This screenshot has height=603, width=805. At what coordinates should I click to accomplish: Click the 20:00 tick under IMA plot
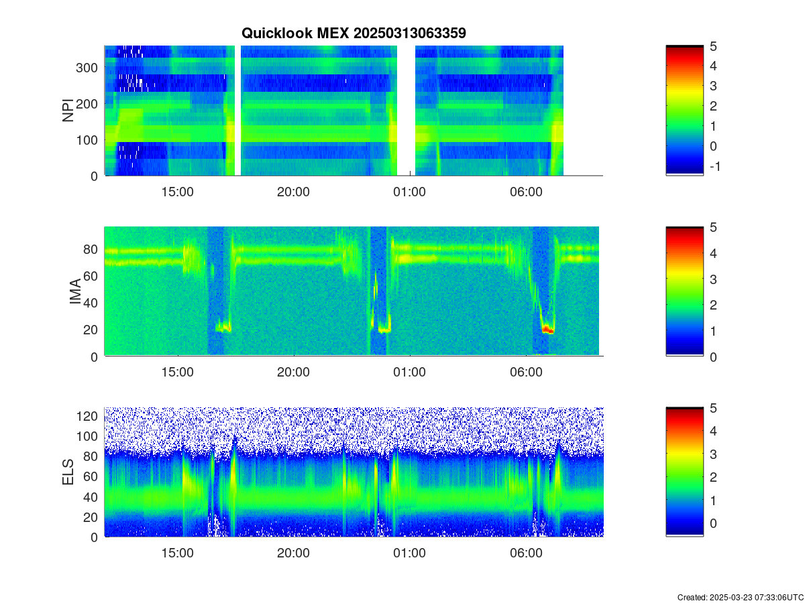pos(294,373)
